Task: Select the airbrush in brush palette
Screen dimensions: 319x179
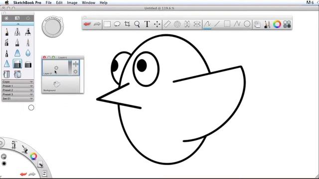Action: coord(17,32)
